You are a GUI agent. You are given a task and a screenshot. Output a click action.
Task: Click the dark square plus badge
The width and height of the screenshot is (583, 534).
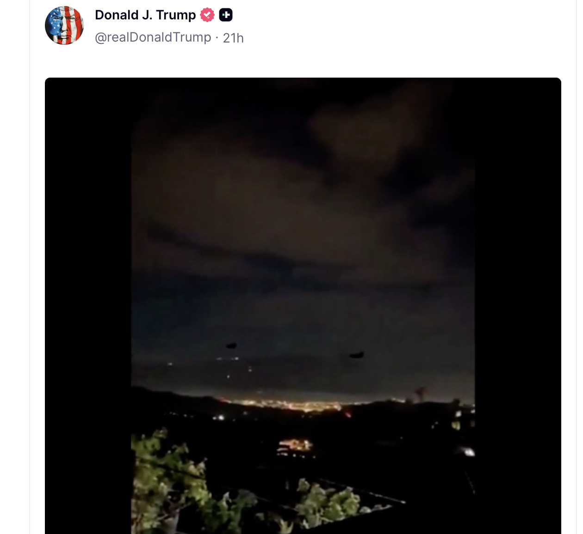click(226, 15)
